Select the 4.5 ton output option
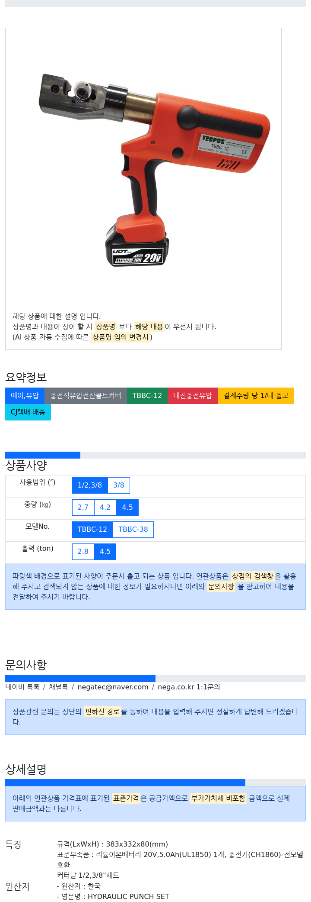Screen dimensions: 311x902 pos(105,552)
